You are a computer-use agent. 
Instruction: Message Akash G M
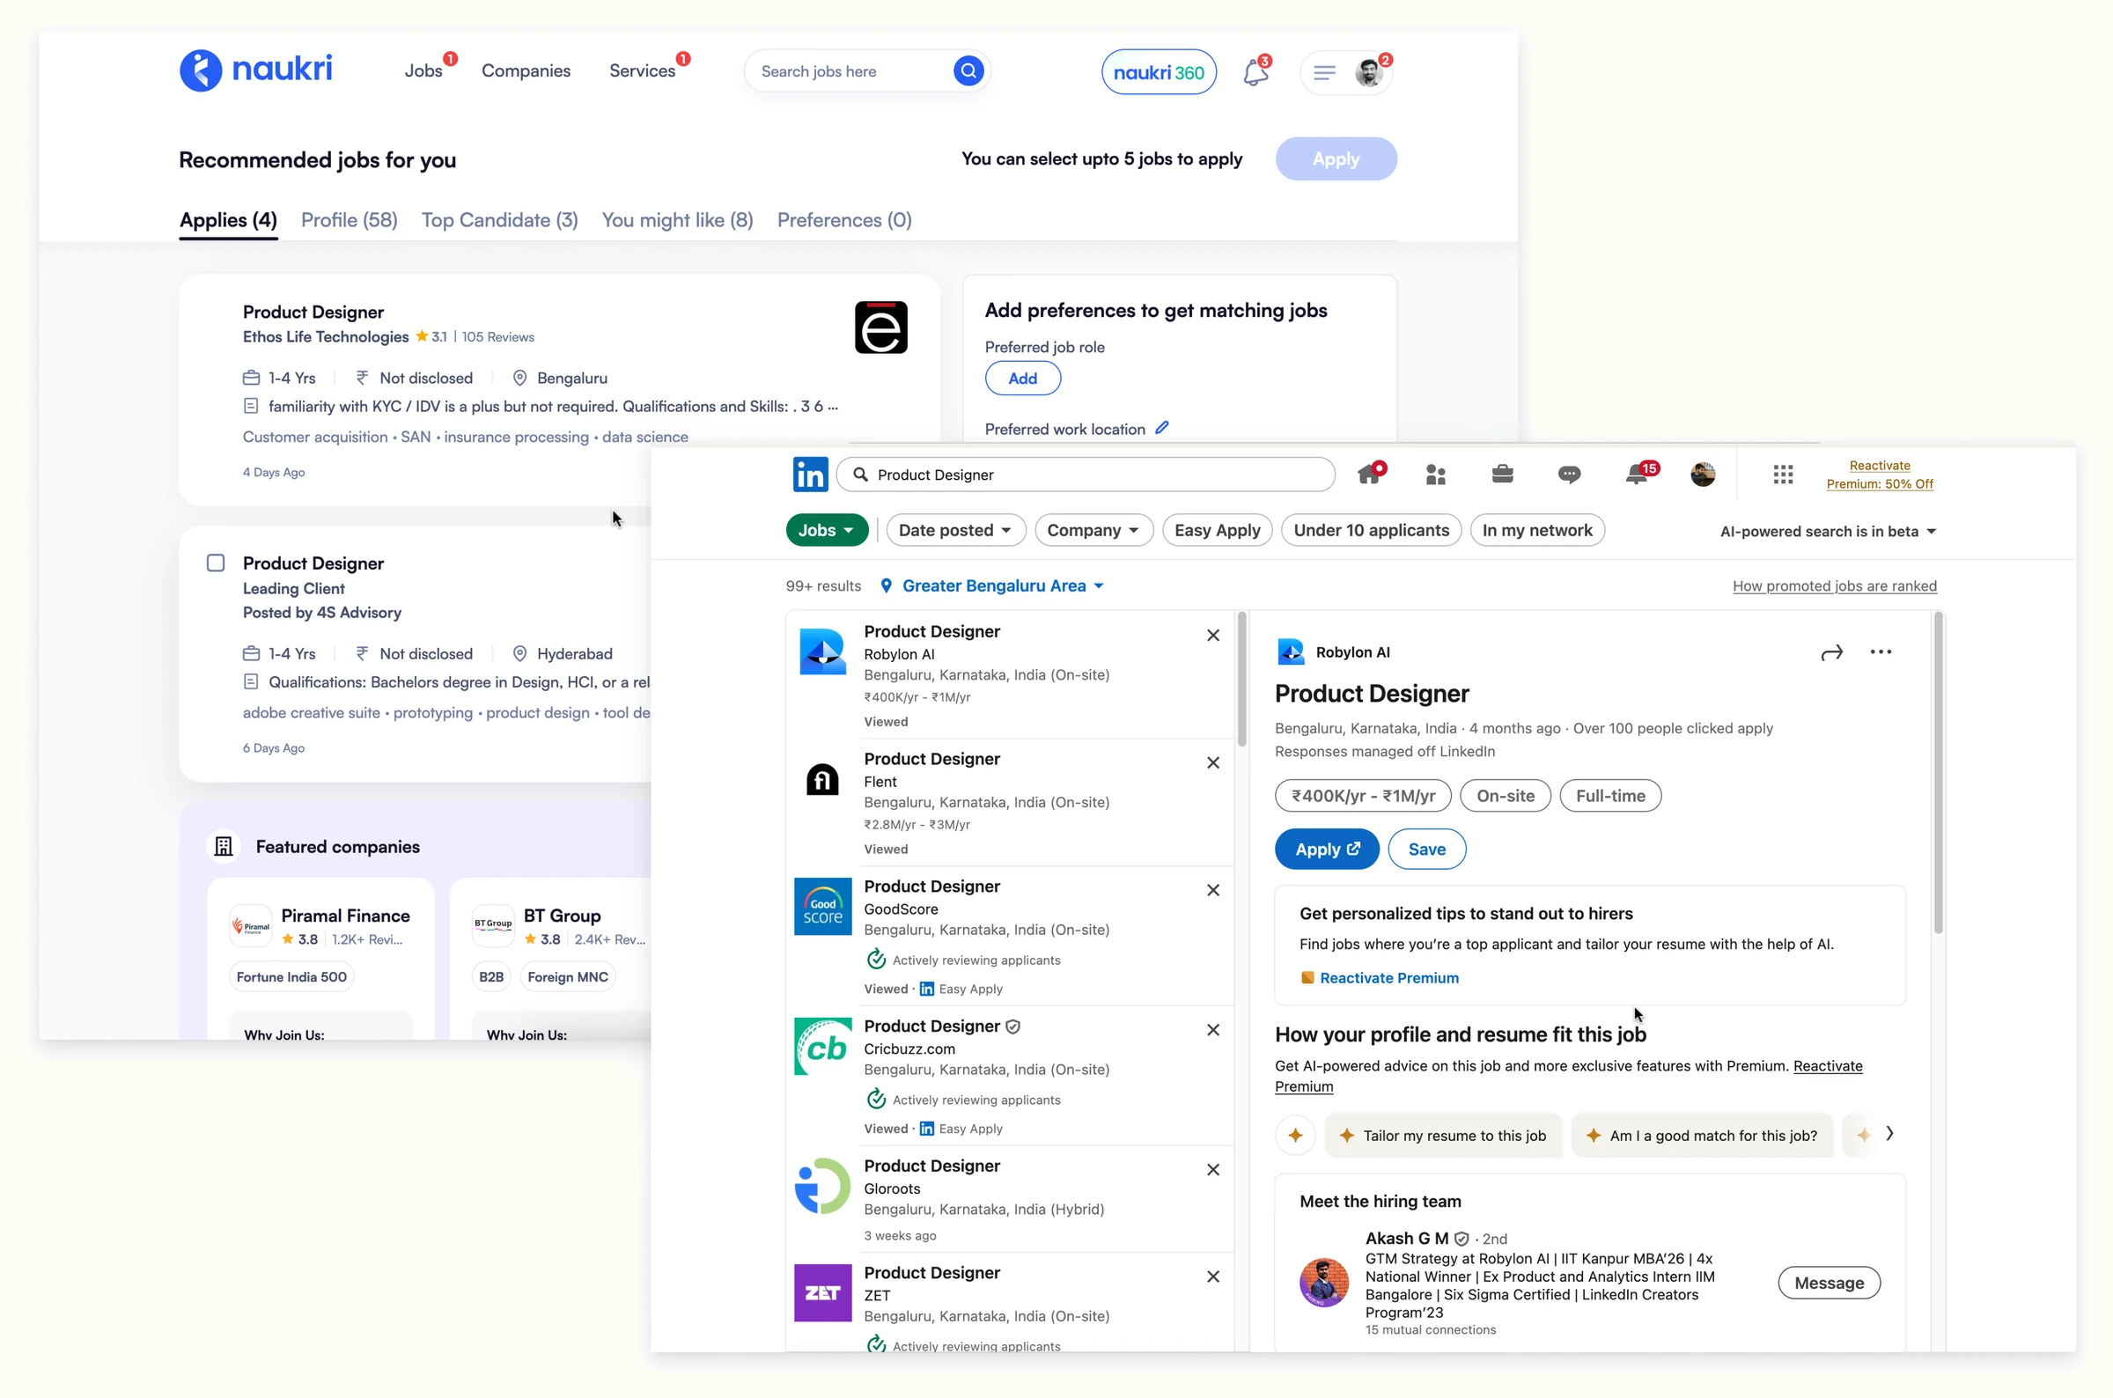click(x=1828, y=1282)
